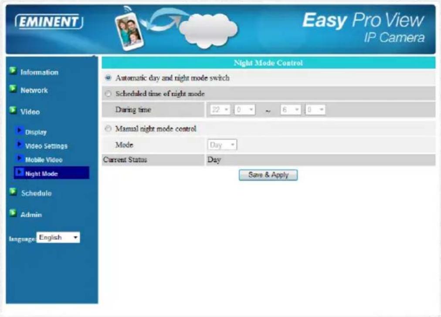The height and width of the screenshot is (317, 441).
Task: Click the Current Status label
Action: coord(125,160)
